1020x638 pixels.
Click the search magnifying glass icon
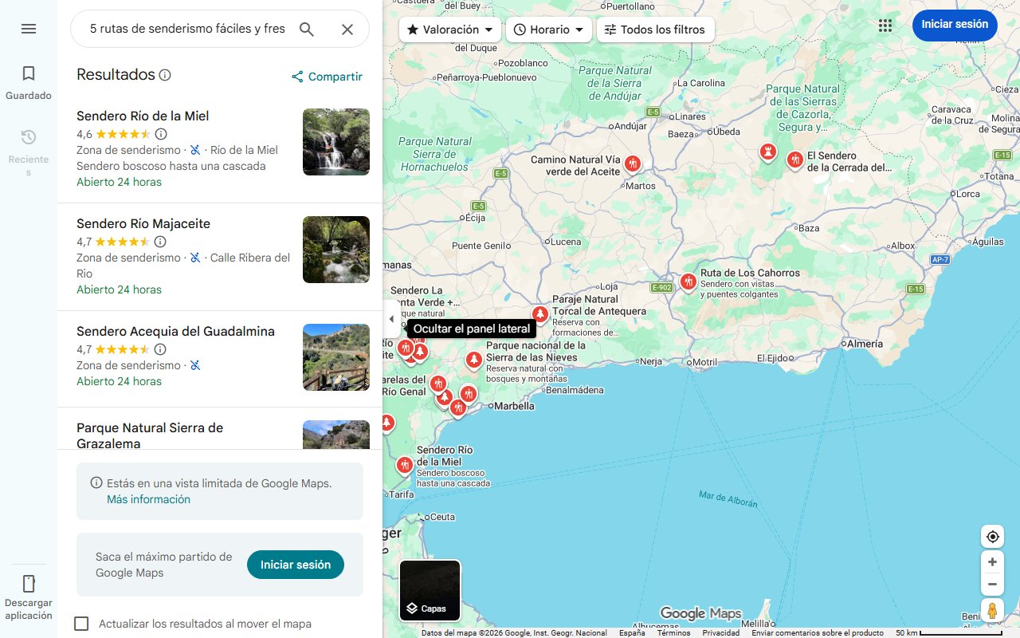tap(306, 28)
